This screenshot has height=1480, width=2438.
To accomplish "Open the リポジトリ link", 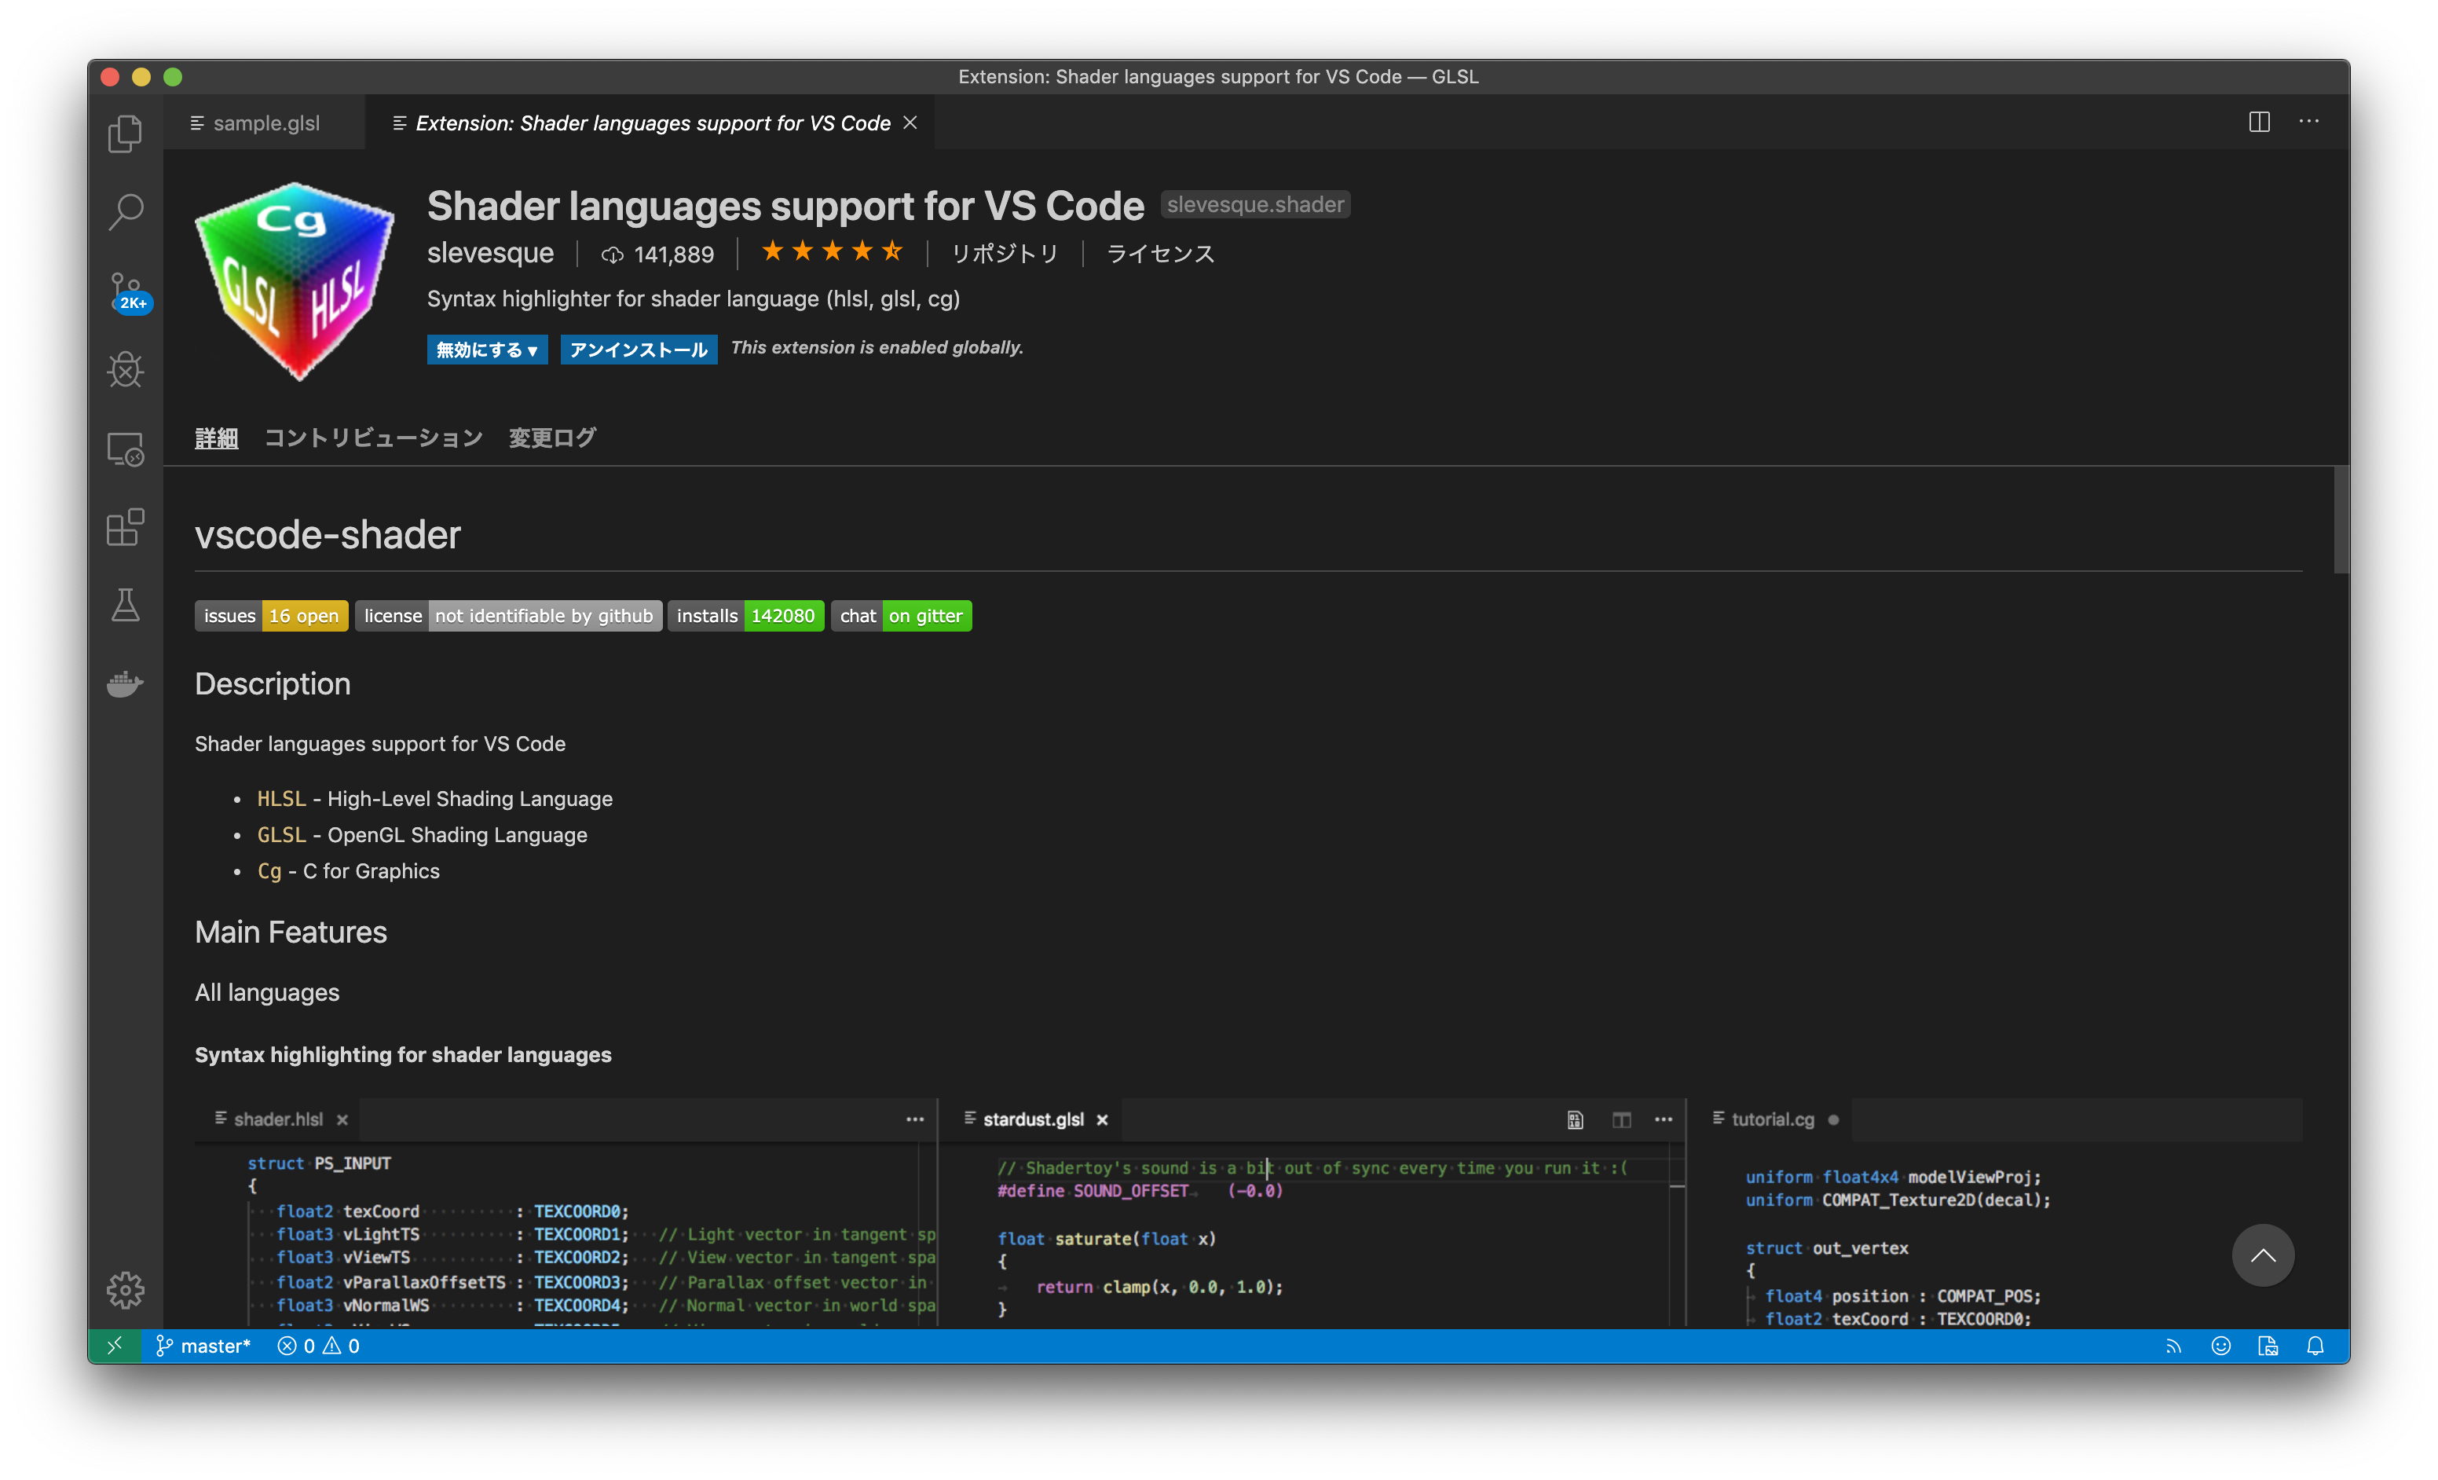I will point(1005,253).
